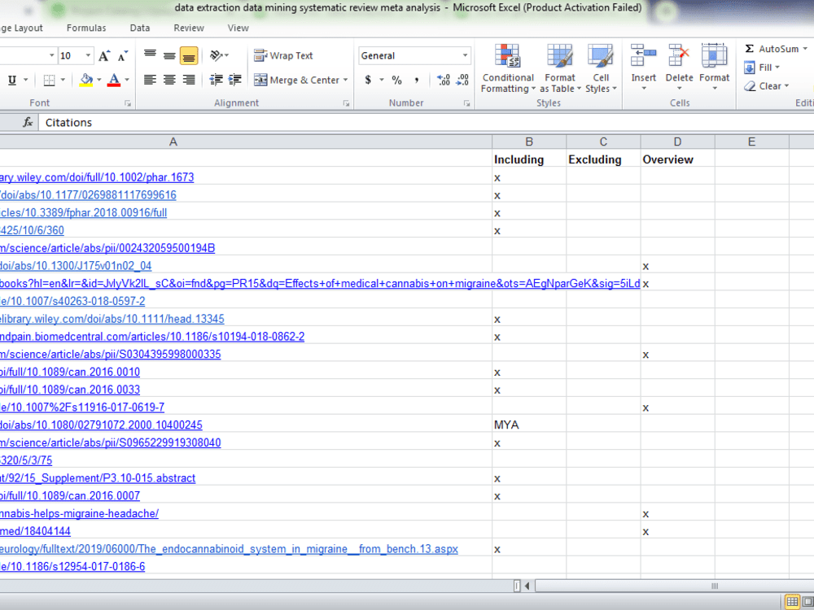Click AutoSum
This screenshot has height=610, width=814.
(x=772, y=49)
